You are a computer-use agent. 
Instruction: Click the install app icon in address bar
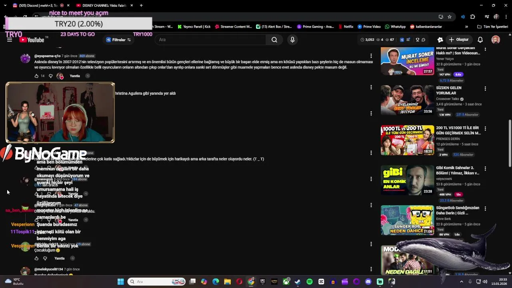coord(441,17)
